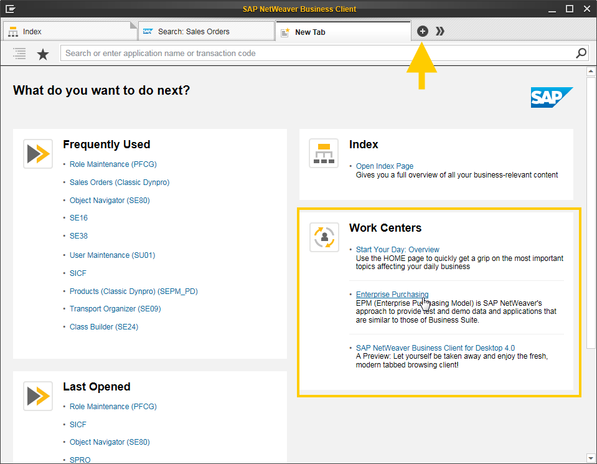Expand the tab overflow double-chevron
The image size is (597, 464).
point(440,31)
